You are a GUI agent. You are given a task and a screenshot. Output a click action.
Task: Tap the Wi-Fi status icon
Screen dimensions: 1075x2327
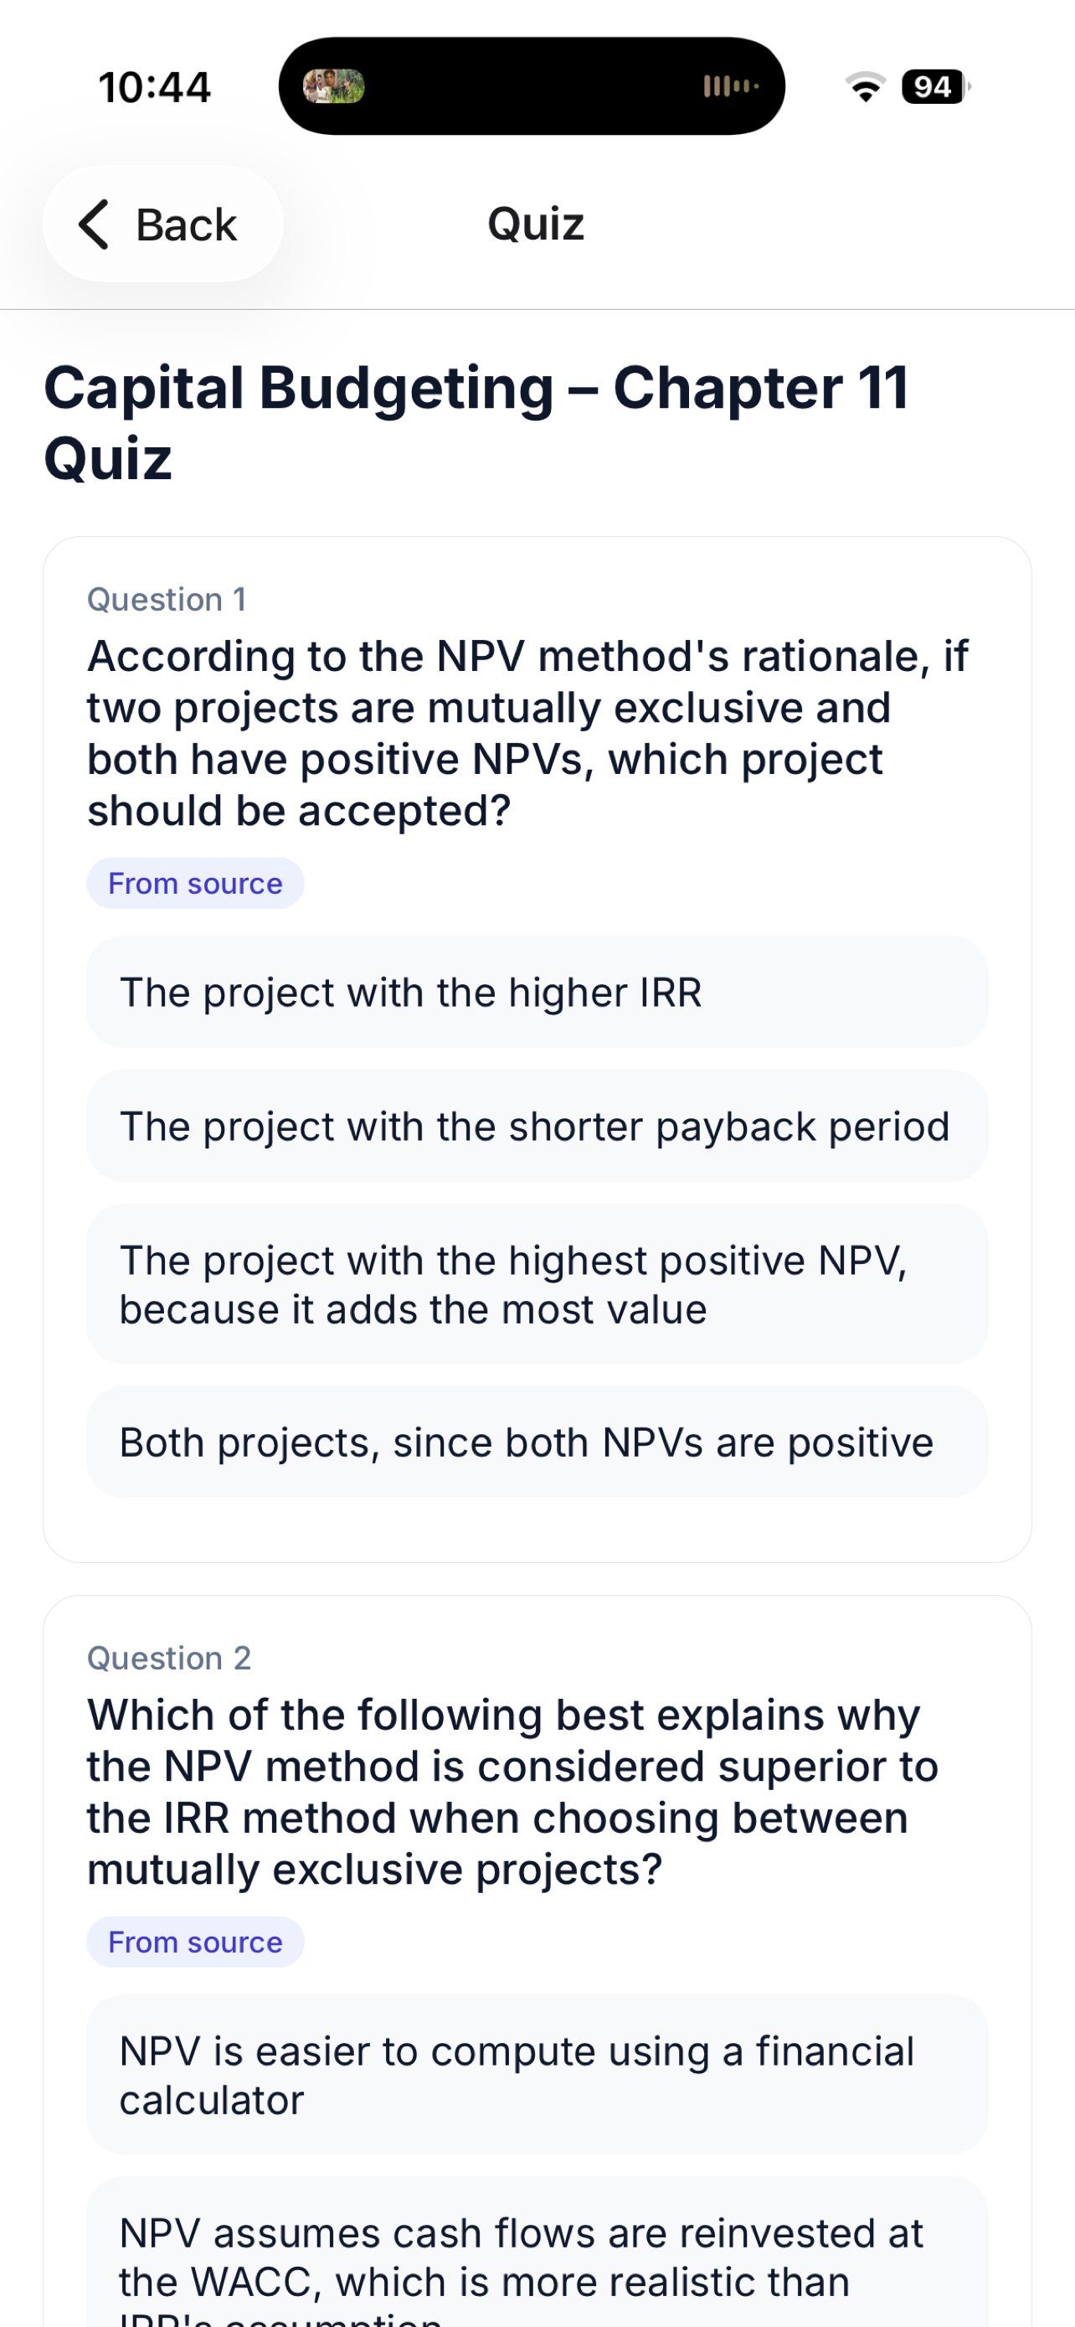pyautogui.click(x=866, y=87)
